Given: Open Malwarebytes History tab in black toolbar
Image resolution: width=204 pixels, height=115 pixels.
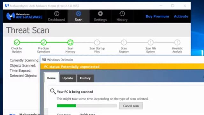Looking at the screenshot, I should click(x=122, y=16).
